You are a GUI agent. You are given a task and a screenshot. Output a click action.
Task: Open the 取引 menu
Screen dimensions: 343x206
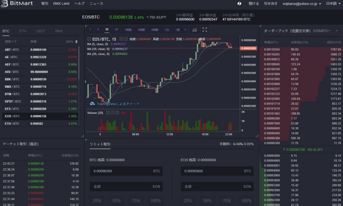45,3
